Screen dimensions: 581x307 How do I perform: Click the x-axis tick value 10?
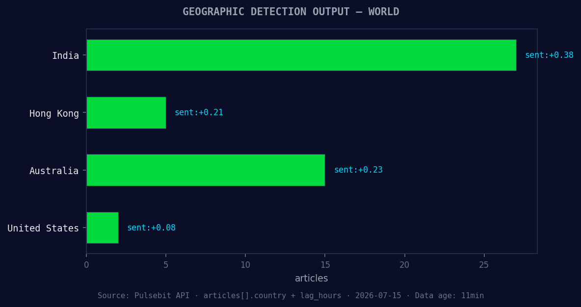[245, 265]
